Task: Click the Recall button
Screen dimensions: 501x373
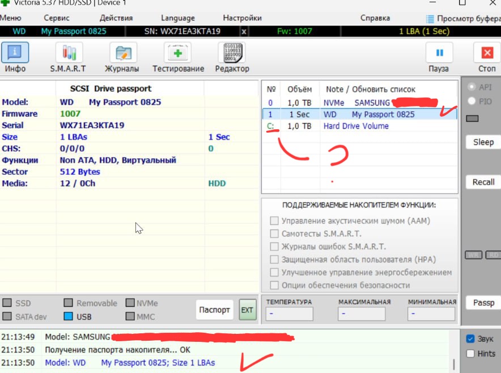Action: [x=483, y=182]
